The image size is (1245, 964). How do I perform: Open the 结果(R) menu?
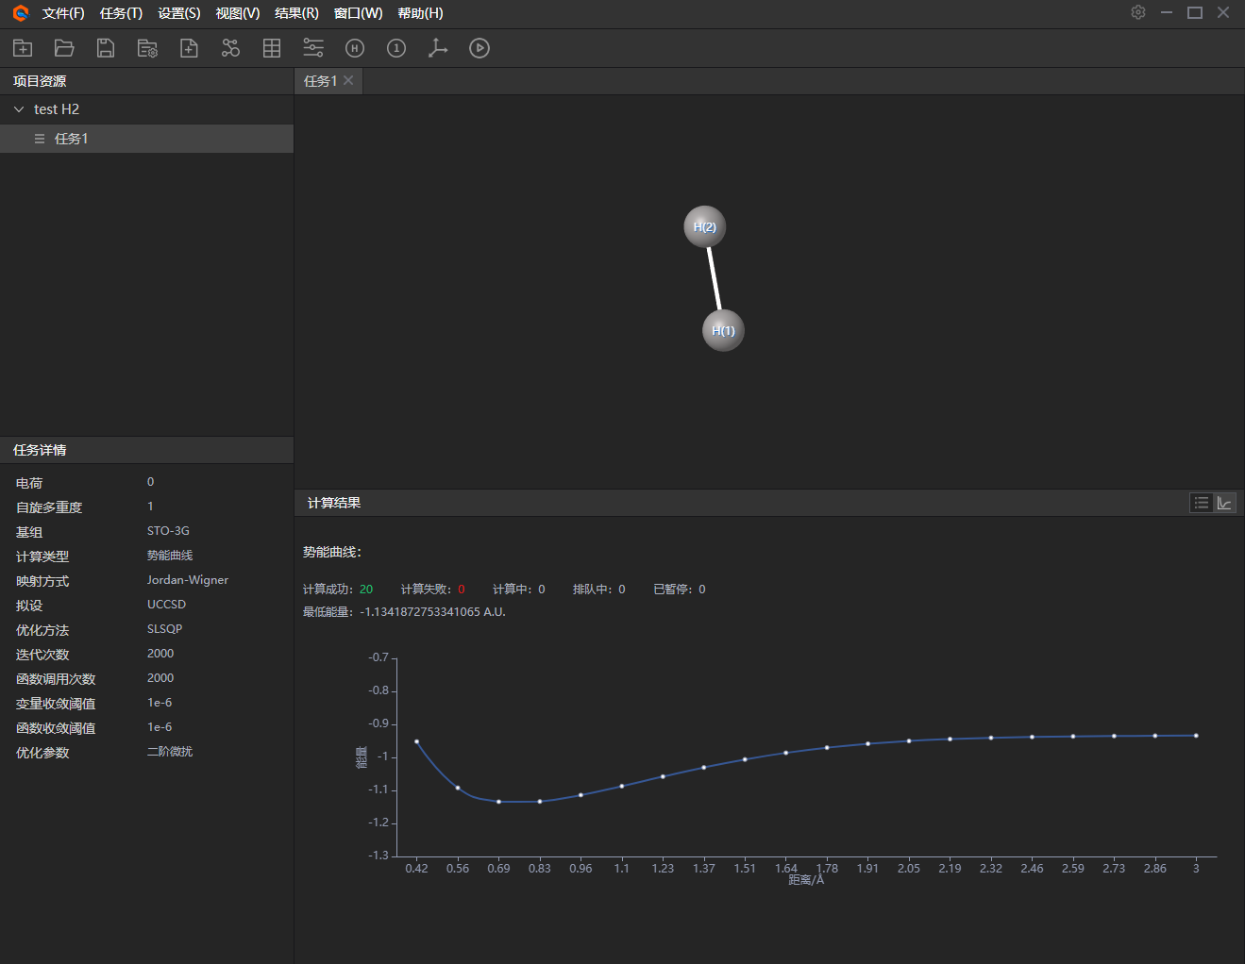(x=296, y=13)
